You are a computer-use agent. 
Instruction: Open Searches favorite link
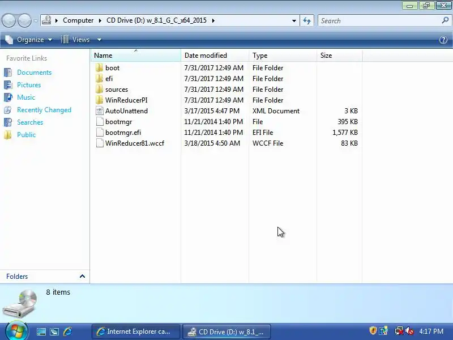pos(30,122)
